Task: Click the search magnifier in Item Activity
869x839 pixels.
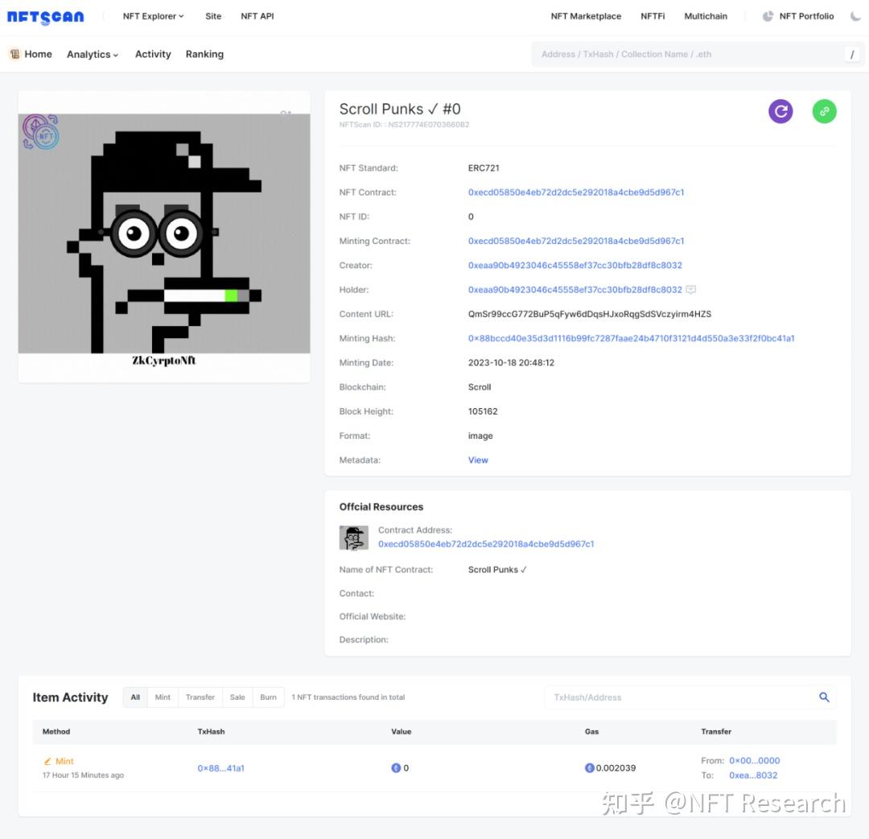Action: tap(823, 697)
